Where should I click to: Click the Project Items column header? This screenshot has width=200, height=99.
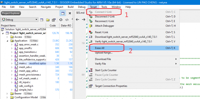coord(23,26)
